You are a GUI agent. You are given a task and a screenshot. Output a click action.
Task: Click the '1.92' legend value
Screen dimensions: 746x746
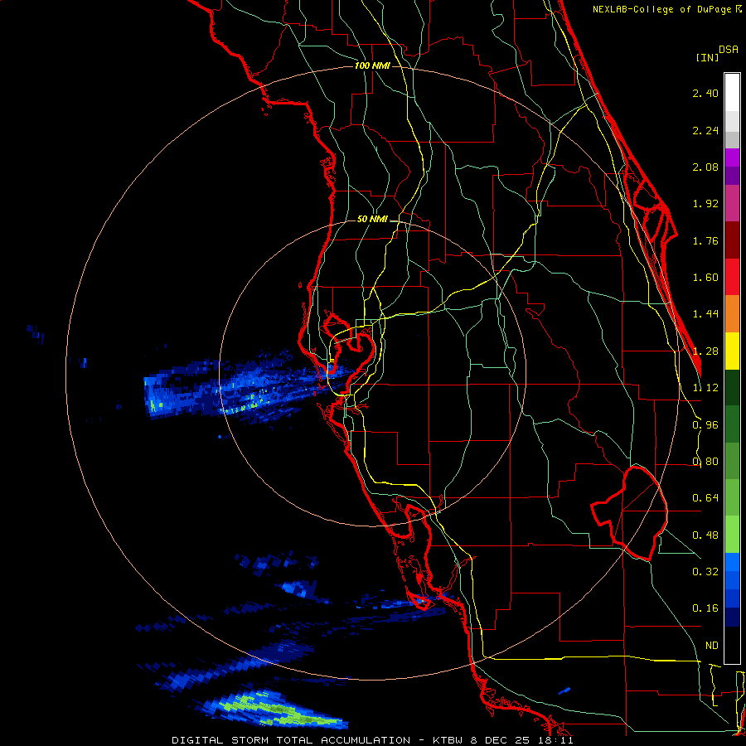pyautogui.click(x=705, y=204)
